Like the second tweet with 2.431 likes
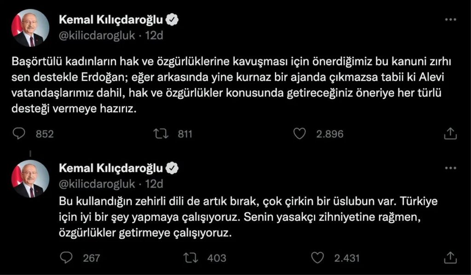 318,258
